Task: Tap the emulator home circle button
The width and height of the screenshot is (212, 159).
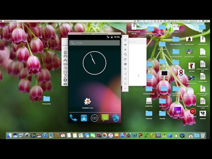Action: 125,79
